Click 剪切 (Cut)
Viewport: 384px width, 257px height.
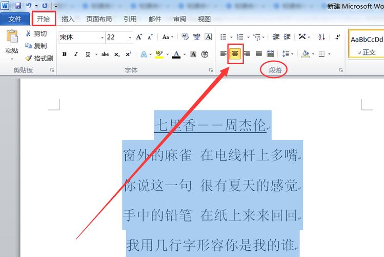[x=36, y=33]
